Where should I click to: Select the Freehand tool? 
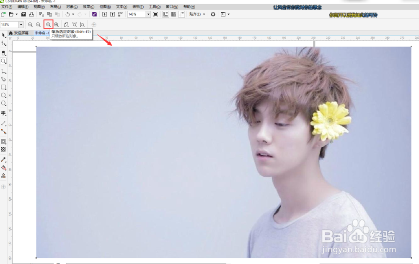coord(3,71)
